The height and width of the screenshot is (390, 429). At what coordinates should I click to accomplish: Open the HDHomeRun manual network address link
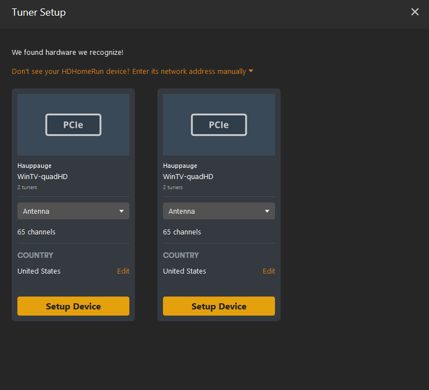pos(129,72)
